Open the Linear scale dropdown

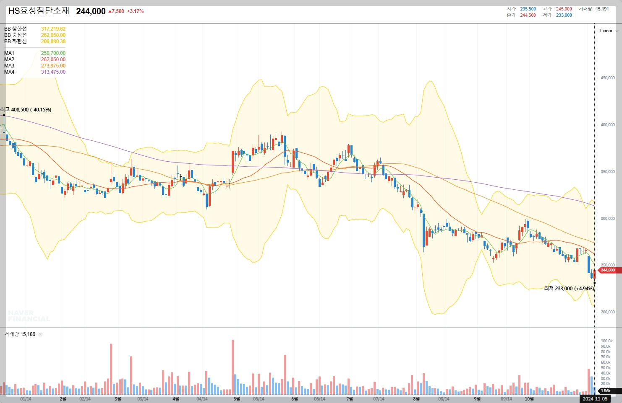[609, 31]
